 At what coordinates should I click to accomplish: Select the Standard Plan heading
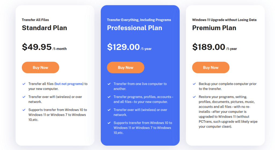tap(44, 28)
